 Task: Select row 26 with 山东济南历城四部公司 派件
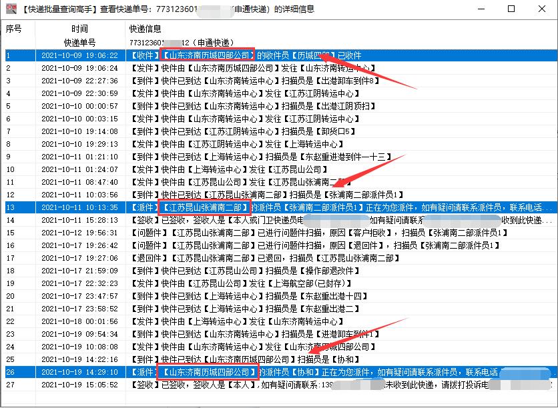coord(267,371)
